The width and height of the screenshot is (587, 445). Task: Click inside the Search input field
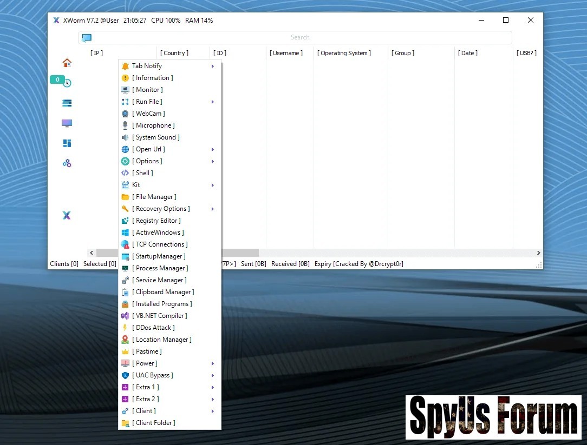pos(300,37)
